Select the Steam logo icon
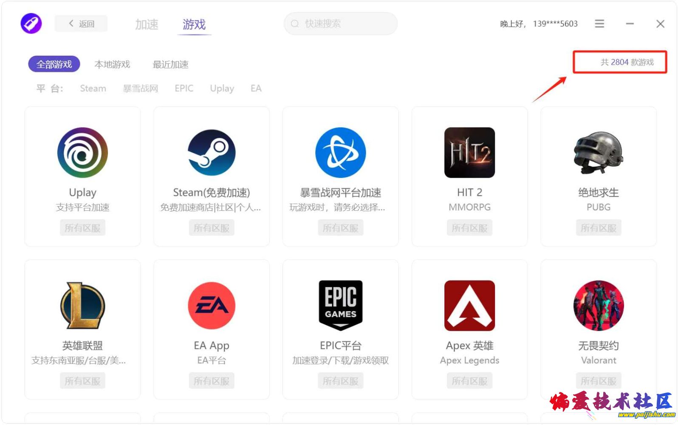The height and width of the screenshot is (425, 678). [212, 153]
